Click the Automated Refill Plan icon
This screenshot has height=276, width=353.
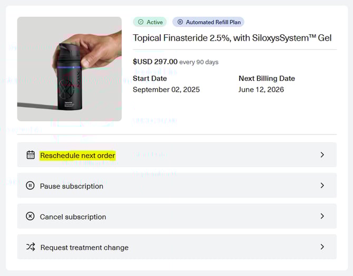pyautogui.click(x=180, y=22)
